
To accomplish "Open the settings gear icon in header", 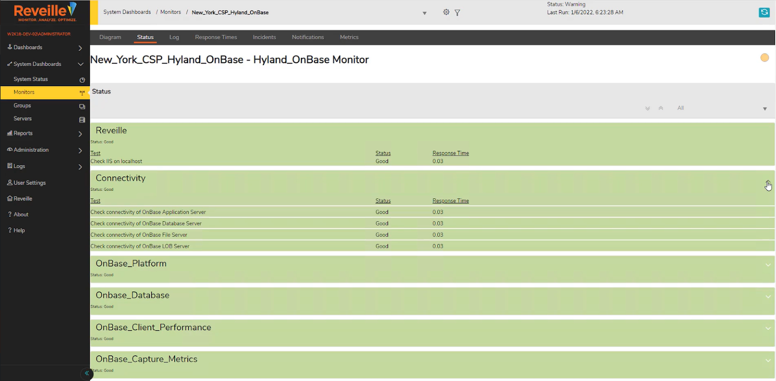I will click(x=446, y=12).
